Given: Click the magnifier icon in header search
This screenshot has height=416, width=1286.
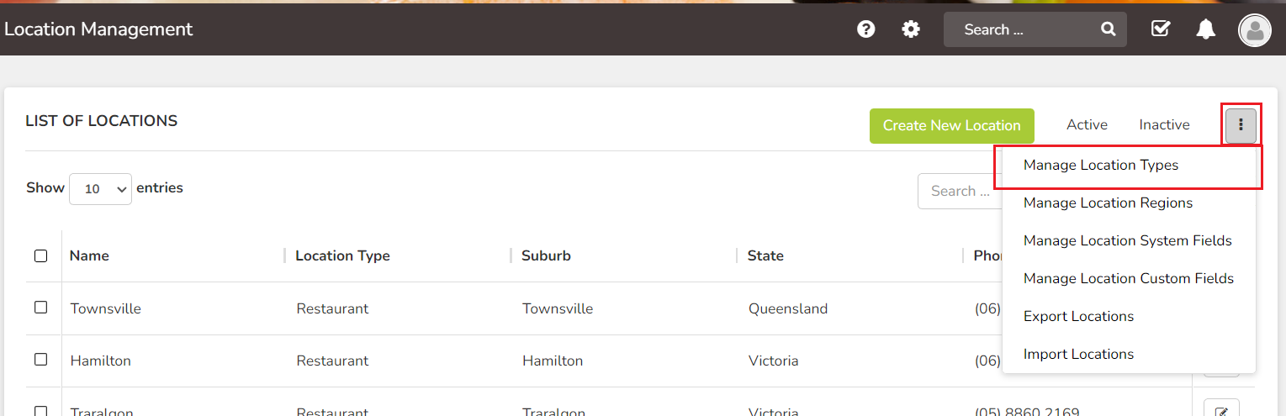Looking at the screenshot, I should 1108,29.
